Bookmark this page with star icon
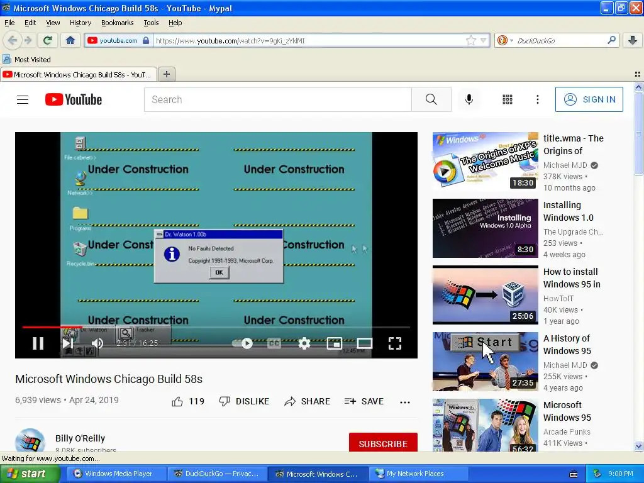 click(x=470, y=40)
